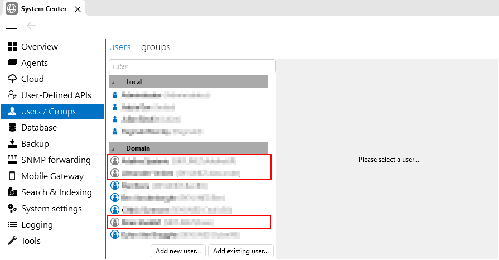The image size is (499, 260).
Task: Open Mobile Gateway in the sidebar
Action: [52, 176]
